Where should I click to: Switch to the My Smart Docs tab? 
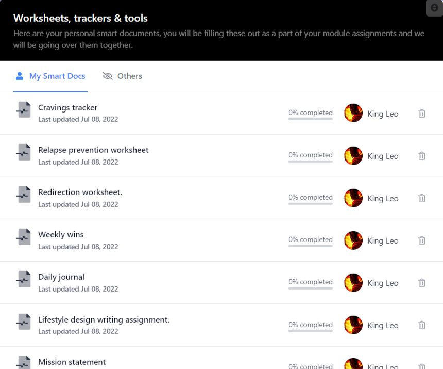pyautogui.click(x=50, y=76)
